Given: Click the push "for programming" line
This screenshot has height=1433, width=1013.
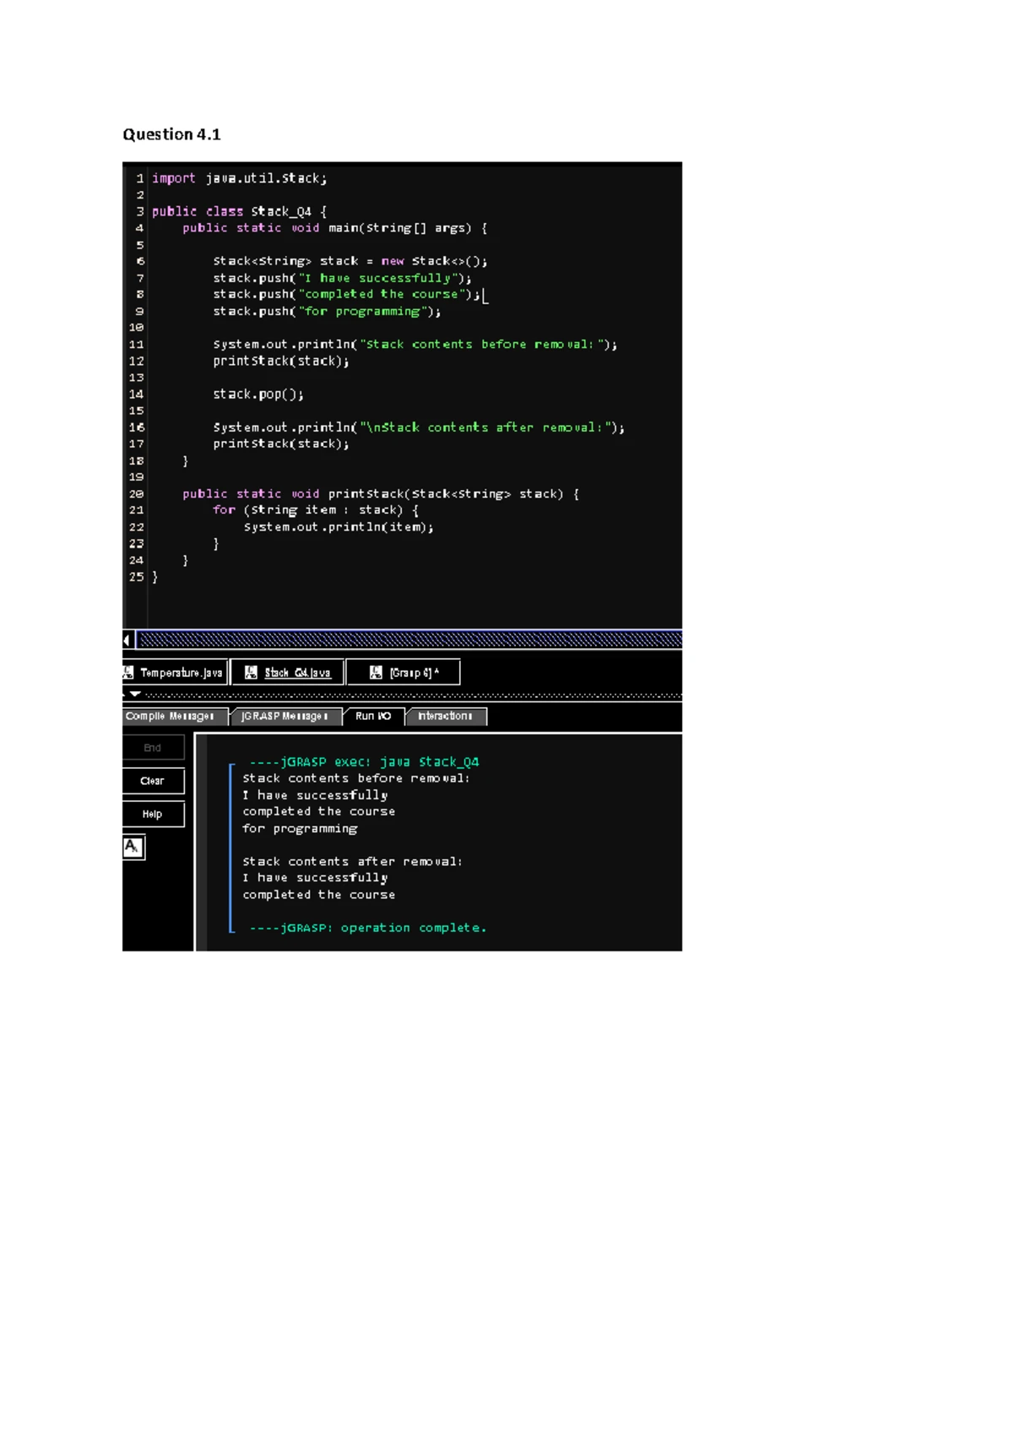Looking at the screenshot, I should click(328, 311).
